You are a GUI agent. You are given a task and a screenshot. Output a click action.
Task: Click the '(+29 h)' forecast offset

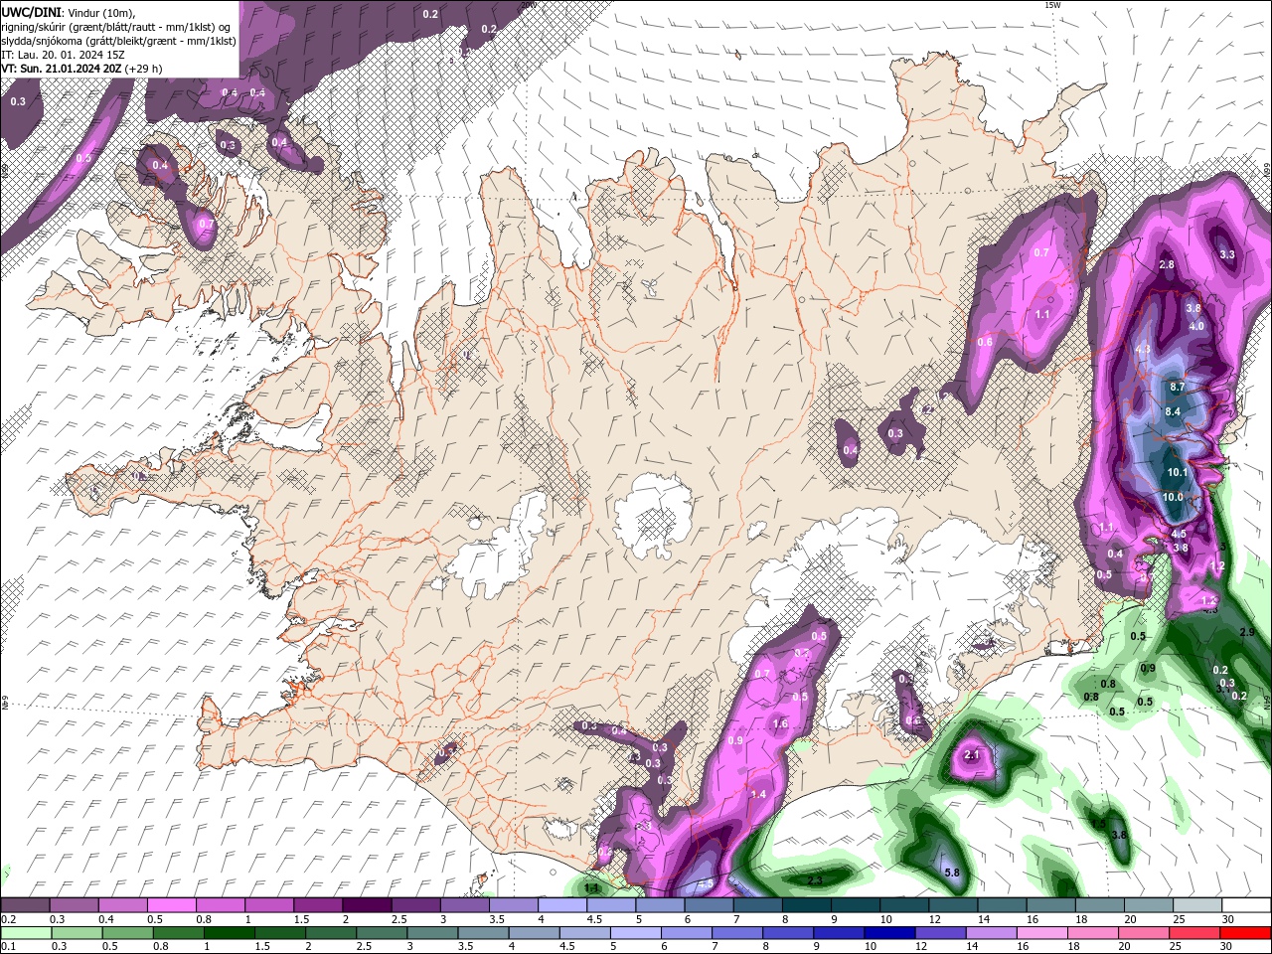(144, 69)
